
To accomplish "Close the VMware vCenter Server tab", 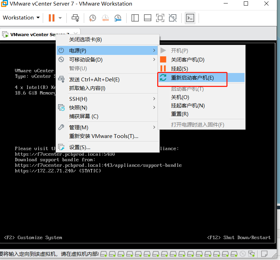I will [76, 33].
